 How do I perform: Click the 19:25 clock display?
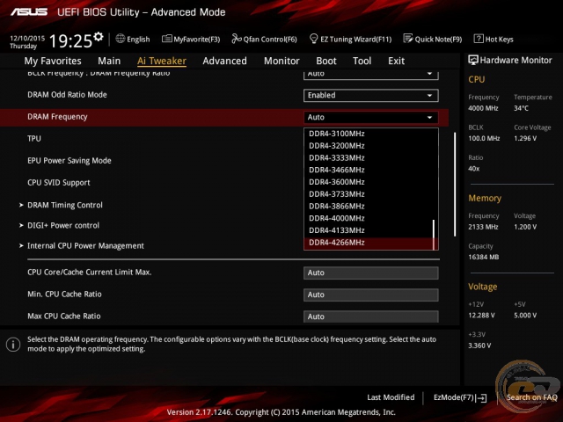coord(70,41)
